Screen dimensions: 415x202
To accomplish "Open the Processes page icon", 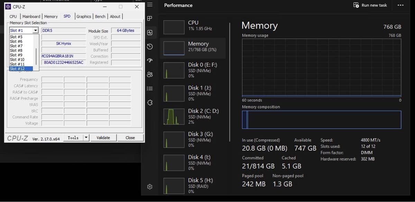I will coord(150,19).
